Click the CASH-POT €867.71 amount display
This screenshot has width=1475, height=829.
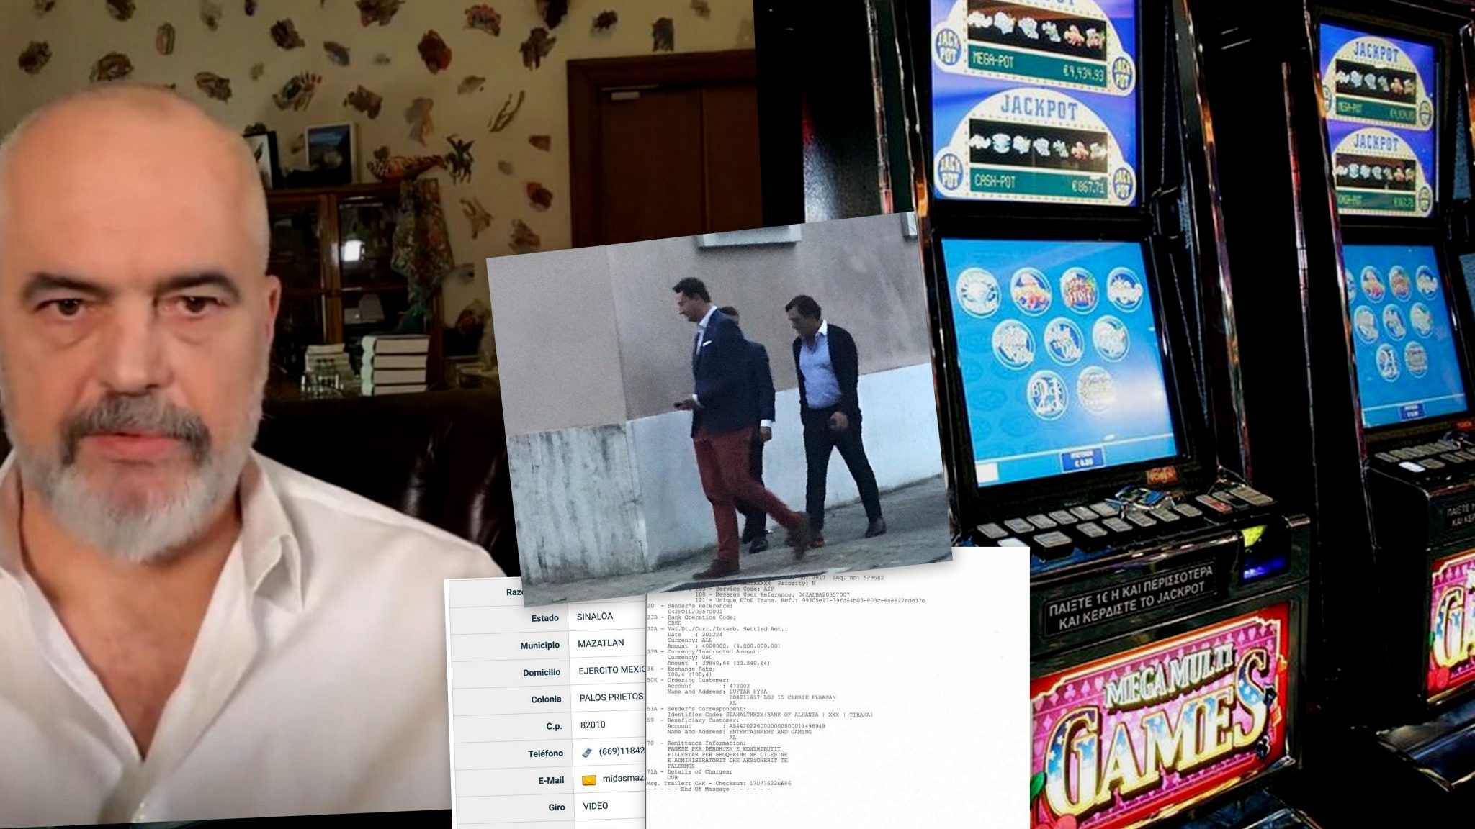click(1089, 184)
